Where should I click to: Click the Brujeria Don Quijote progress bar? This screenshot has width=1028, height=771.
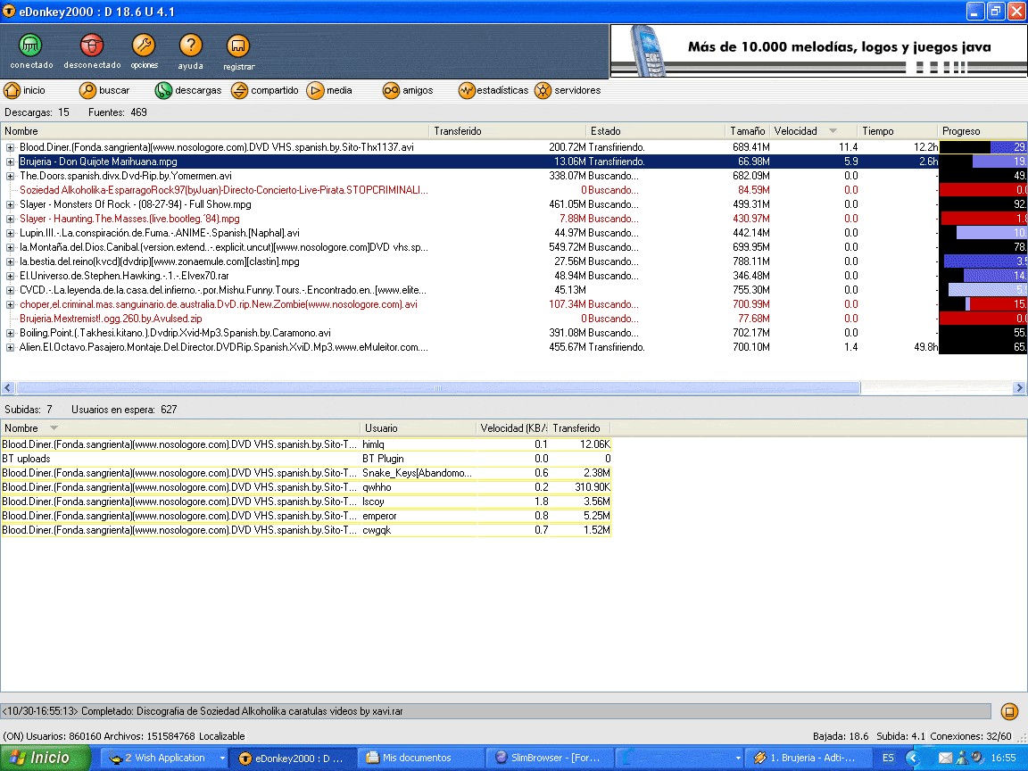pyautogui.click(x=983, y=162)
